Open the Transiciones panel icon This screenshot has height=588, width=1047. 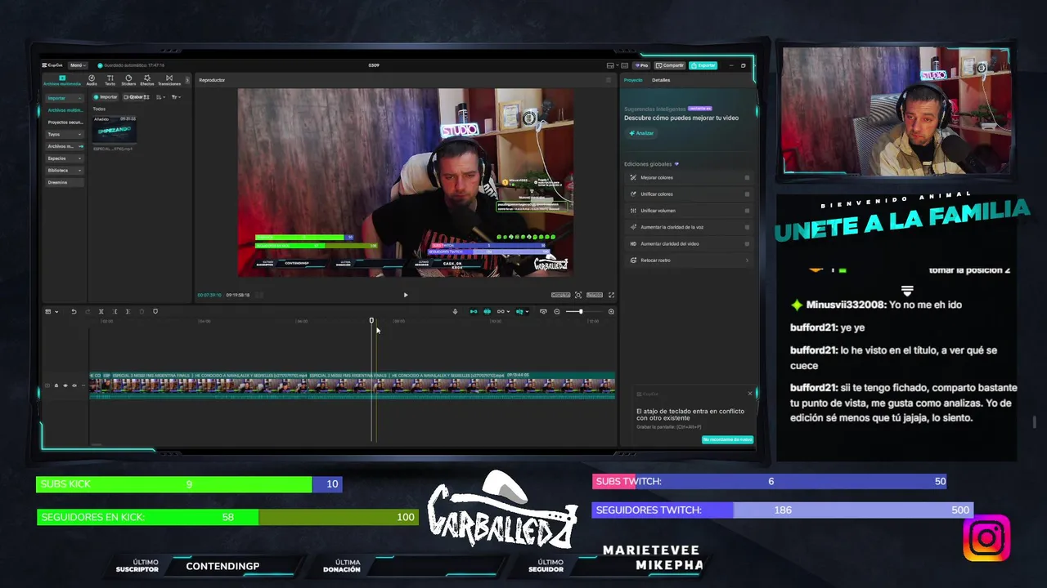pyautogui.click(x=169, y=80)
